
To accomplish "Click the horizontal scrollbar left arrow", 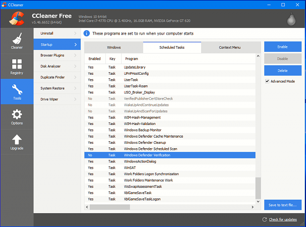I will 87,207.
